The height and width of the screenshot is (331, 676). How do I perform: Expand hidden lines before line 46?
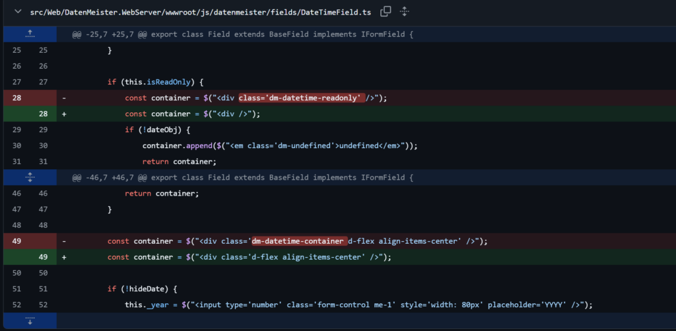(28, 177)
